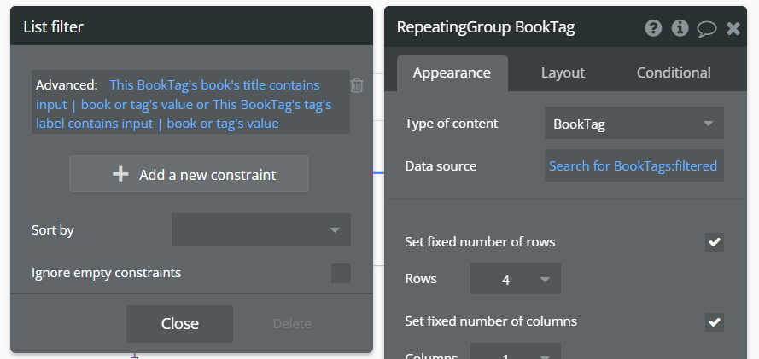Screen dimensions: 759x359
Task: Open the Columns count dropdown
Action: (x=515, y=353)
